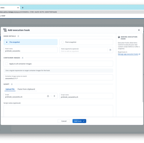144x143 pixels.
Task: Click the Cancel button
Action: [64, 121]
